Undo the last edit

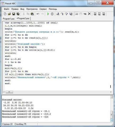[x=38, y=14]
